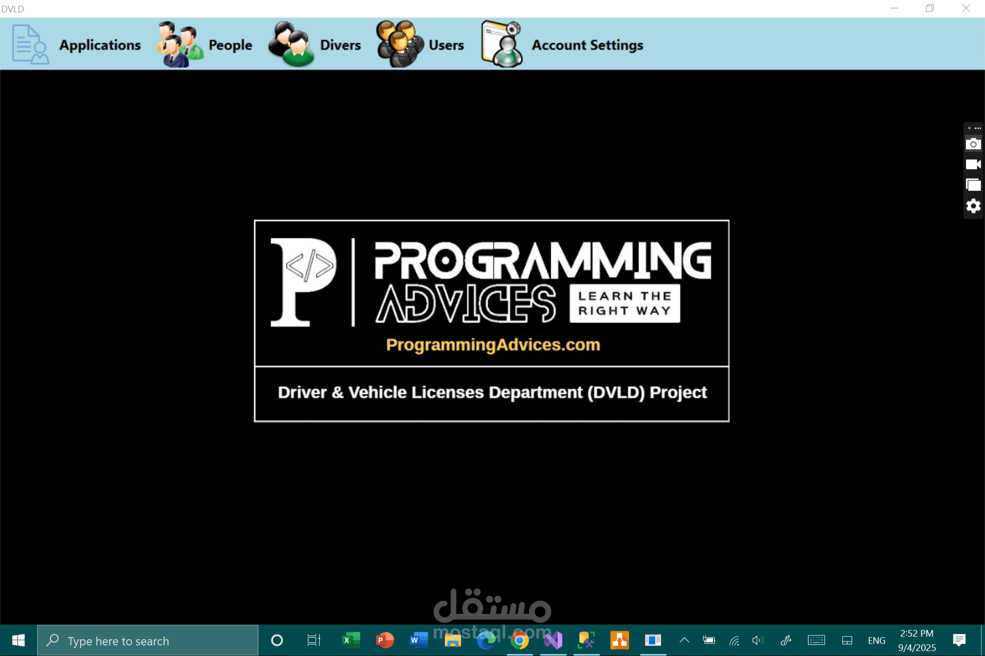Click the Programming Advices logo image

coord(491,282)
